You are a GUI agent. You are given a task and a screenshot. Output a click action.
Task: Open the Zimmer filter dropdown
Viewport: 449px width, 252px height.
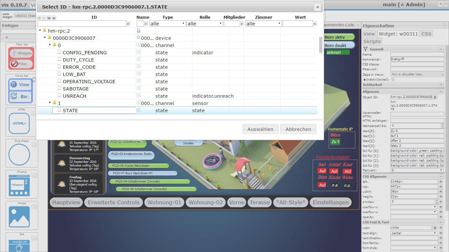click(x=264, y=24)
